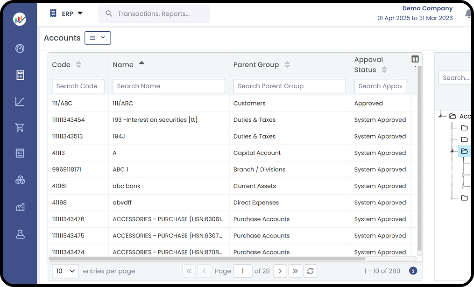Select the calculator accounting icon in sidebar
This screenshot has width=474, height=287.
pos(20,75)
